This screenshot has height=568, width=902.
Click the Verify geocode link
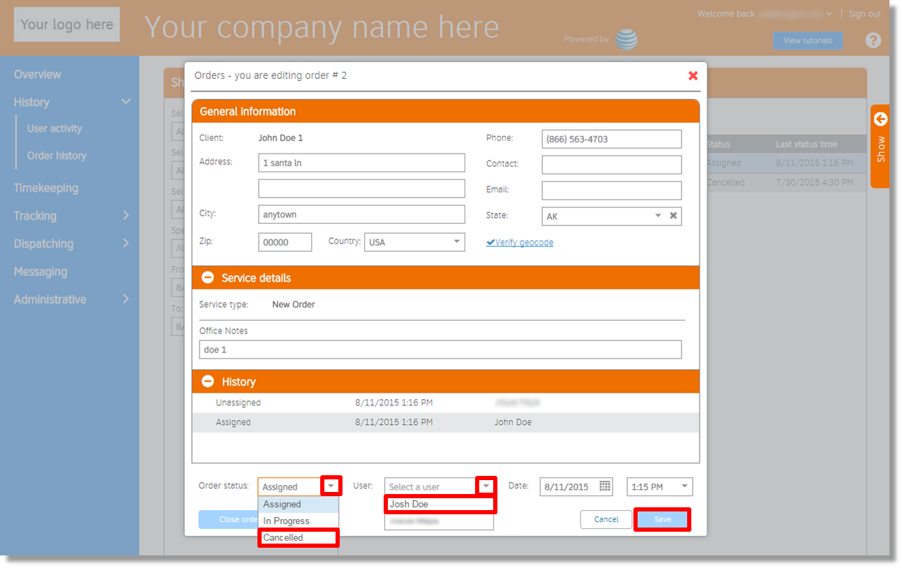click(520, 241)
